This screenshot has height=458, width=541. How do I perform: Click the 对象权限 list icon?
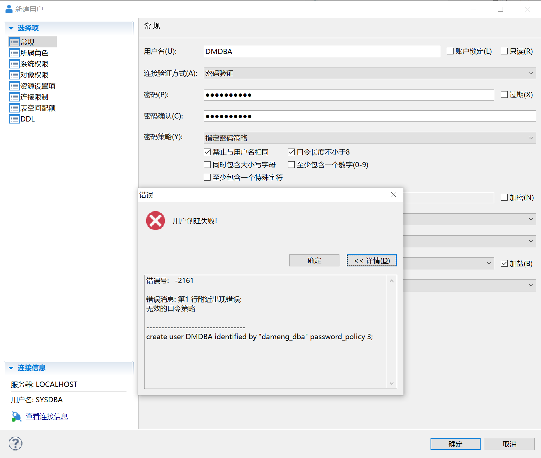point(14,75)
